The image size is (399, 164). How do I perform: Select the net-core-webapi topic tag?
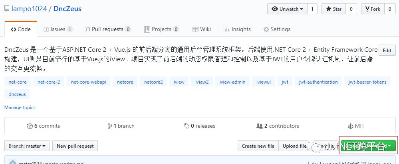pyautogui.click(x=89, y=82)
